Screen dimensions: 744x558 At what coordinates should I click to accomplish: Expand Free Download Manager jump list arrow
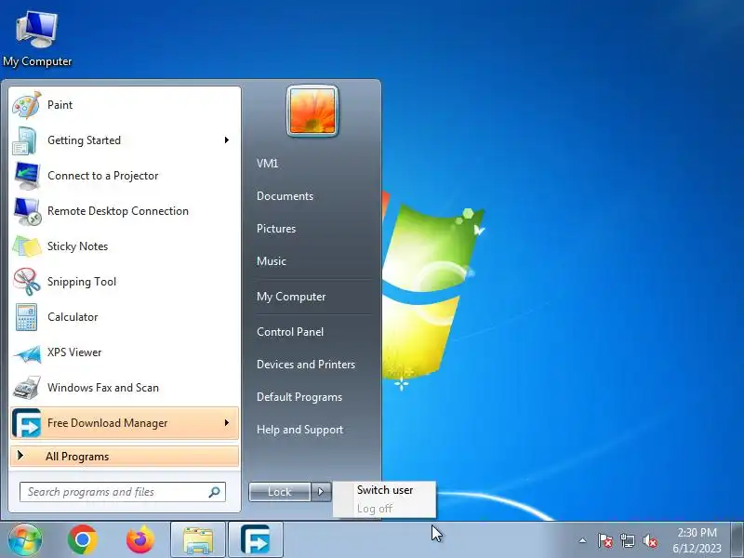click(227, 422)
